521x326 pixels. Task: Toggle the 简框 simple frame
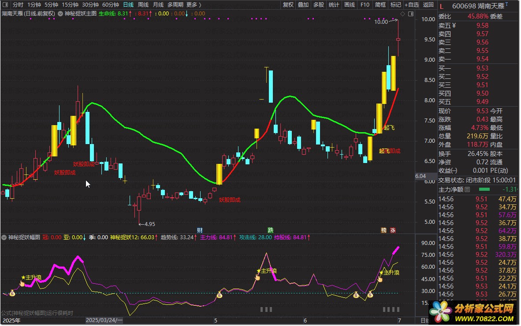click(380, 5)
